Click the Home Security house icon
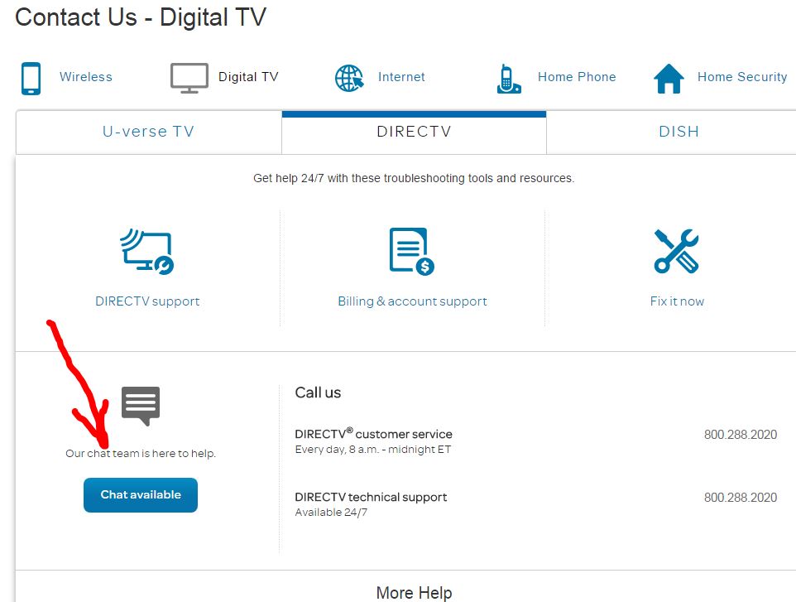 (669, 79)
